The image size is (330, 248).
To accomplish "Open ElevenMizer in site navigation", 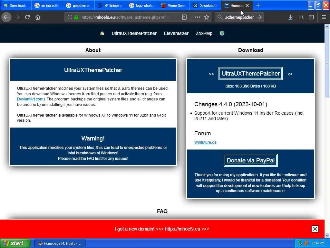I will pos(176,33).
